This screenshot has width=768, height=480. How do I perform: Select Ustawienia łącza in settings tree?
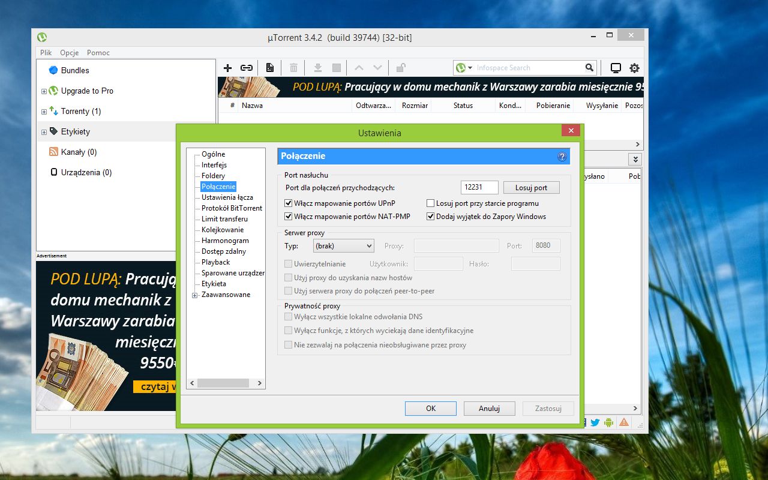pyautogui.click(x=227, y=197)
